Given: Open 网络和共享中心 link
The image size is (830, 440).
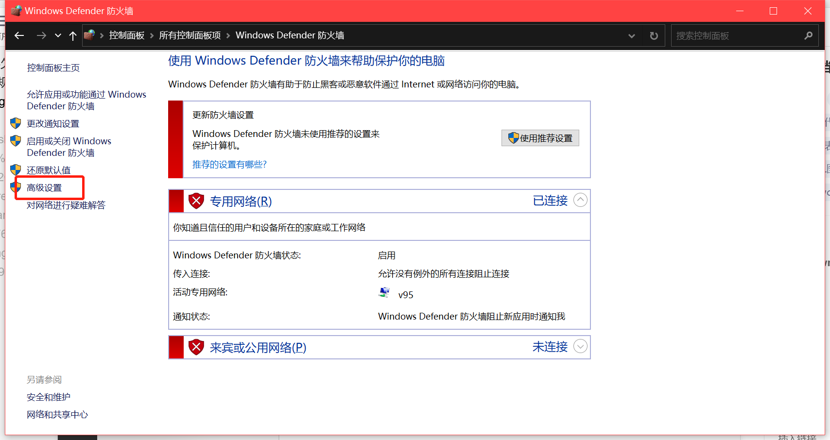Looking at the screenshot, I should coord(57,415).
